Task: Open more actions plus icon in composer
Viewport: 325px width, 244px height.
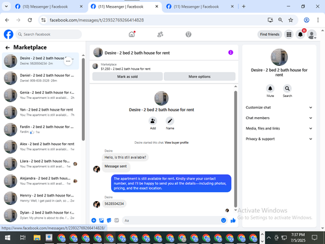Action: [94, 221]
